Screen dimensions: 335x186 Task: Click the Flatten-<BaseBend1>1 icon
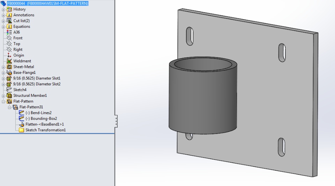[x=21, y=124]
